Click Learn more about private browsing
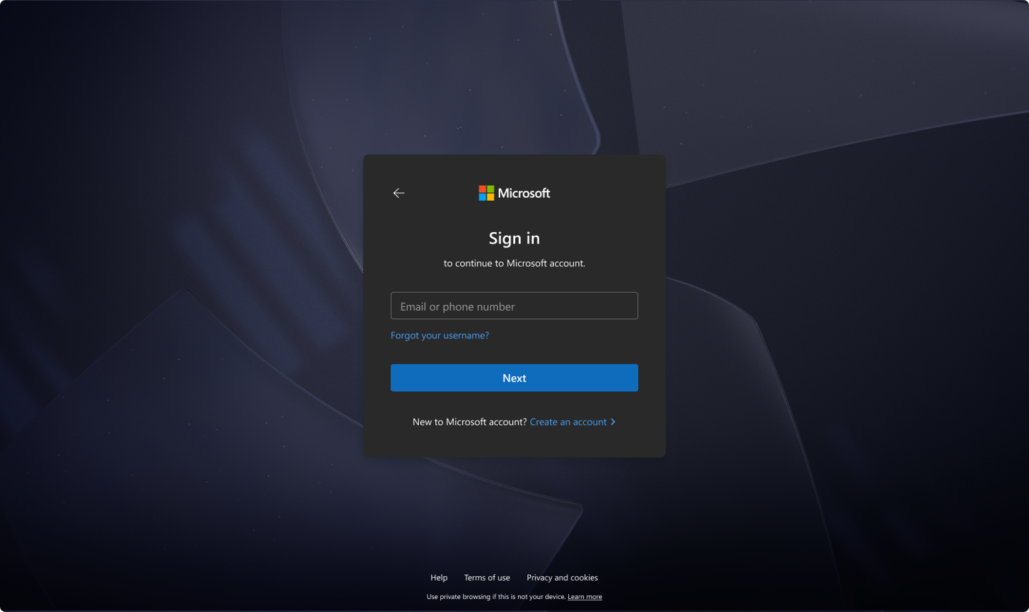 pos(585,597)
